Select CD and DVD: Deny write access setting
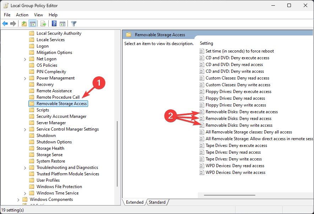Screen dimensions: 314x214 point(235,71)
